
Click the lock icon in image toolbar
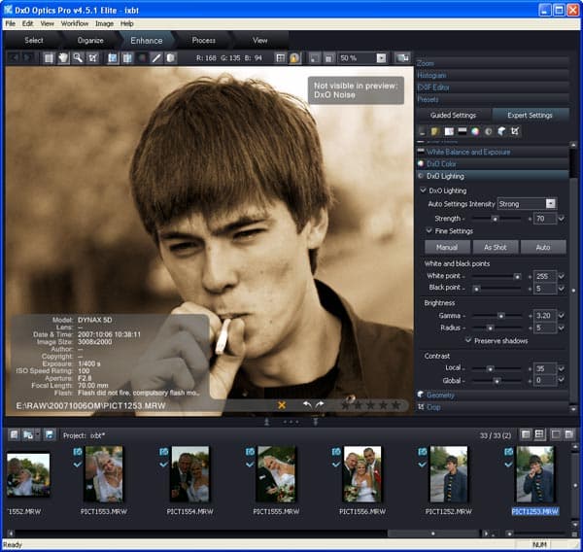(294, 58)
